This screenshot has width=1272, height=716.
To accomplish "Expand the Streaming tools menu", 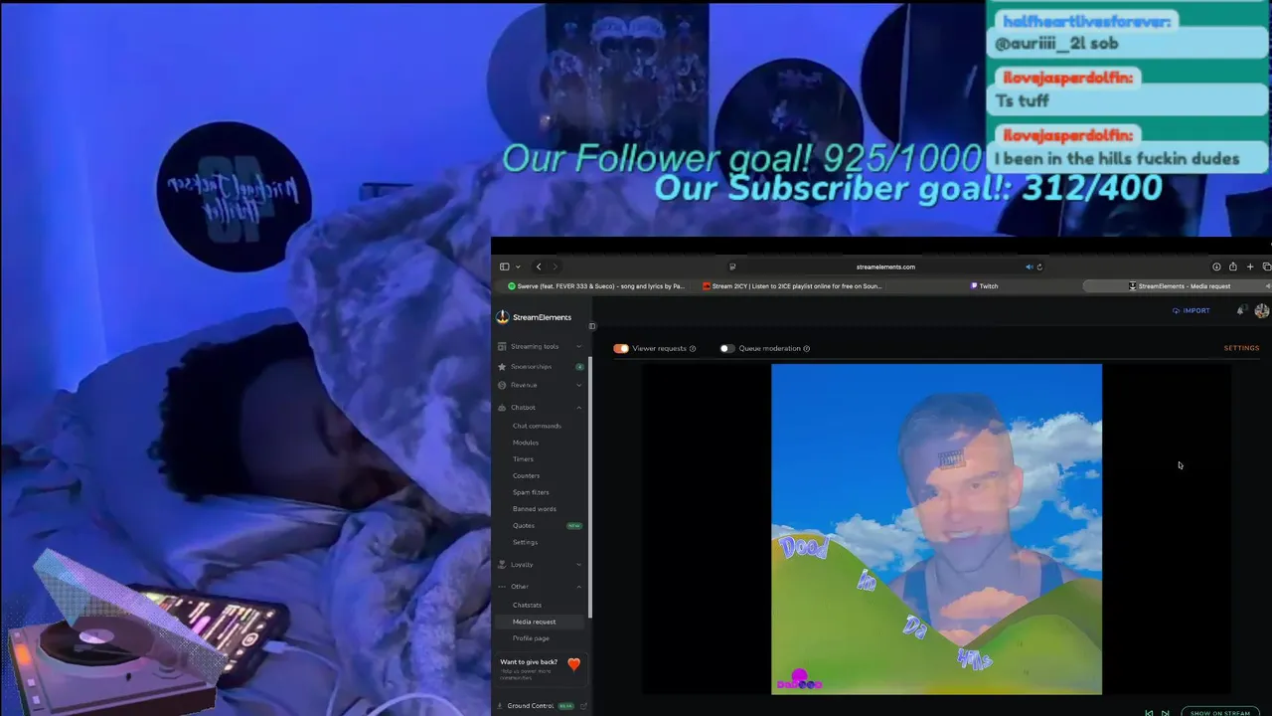I will 541,347.
